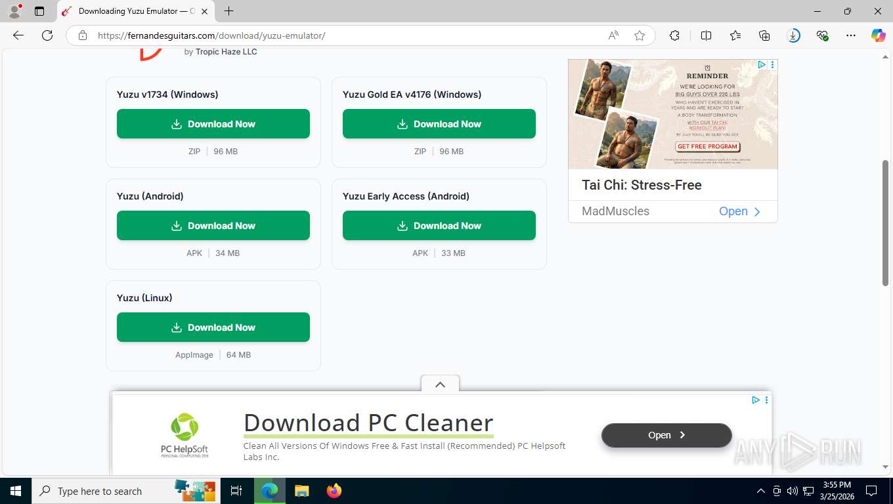Click the Yuzu v1734 (Windows) title
The image size is (893, 504).
click(167, 94)
